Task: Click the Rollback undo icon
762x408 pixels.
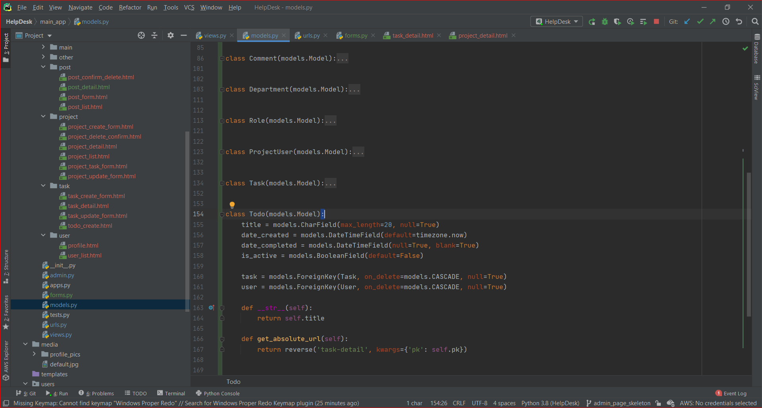Action: (739, 22)
